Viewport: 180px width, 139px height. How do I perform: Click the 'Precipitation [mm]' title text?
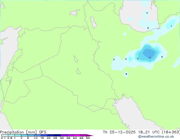point(18,132)
